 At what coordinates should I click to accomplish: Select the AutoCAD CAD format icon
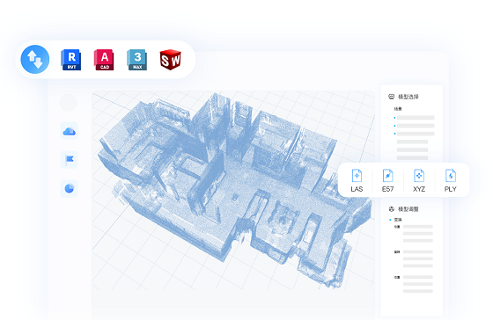tap(104, 60)
